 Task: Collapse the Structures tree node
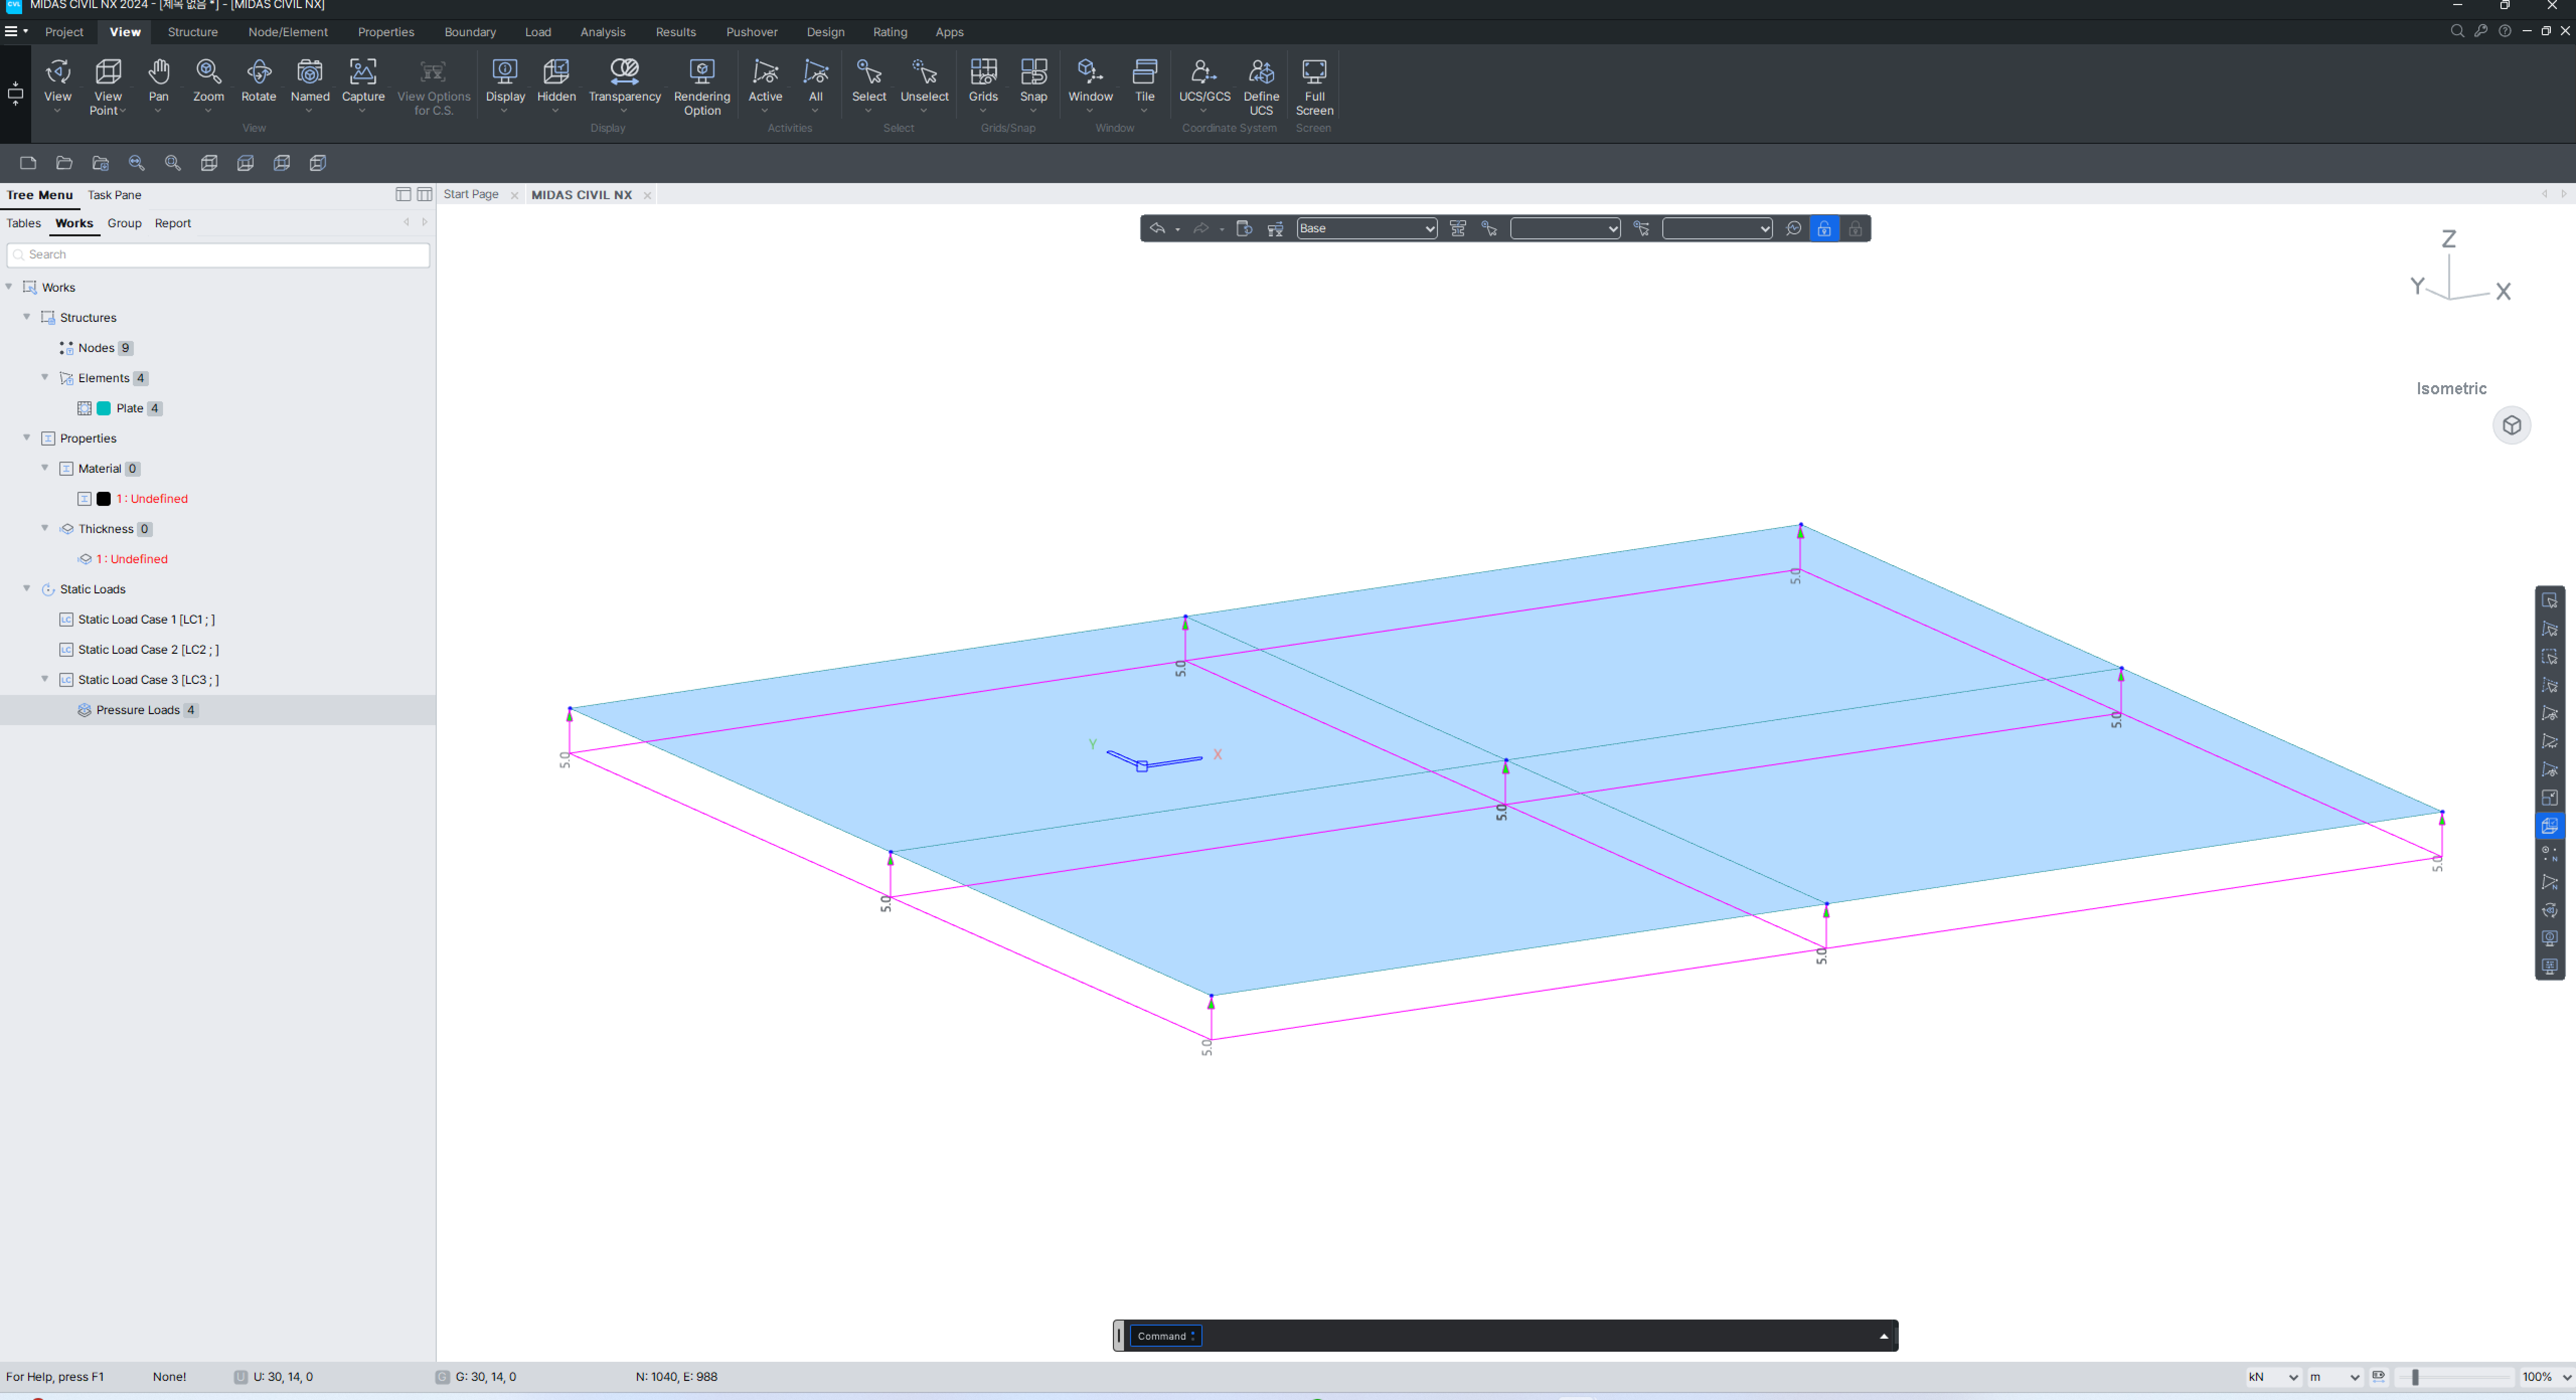pos(27,317)
